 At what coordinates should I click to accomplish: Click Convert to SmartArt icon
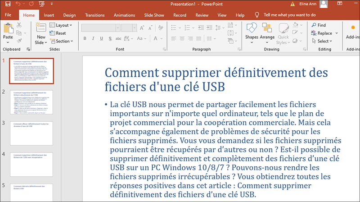tap(230, 41)
